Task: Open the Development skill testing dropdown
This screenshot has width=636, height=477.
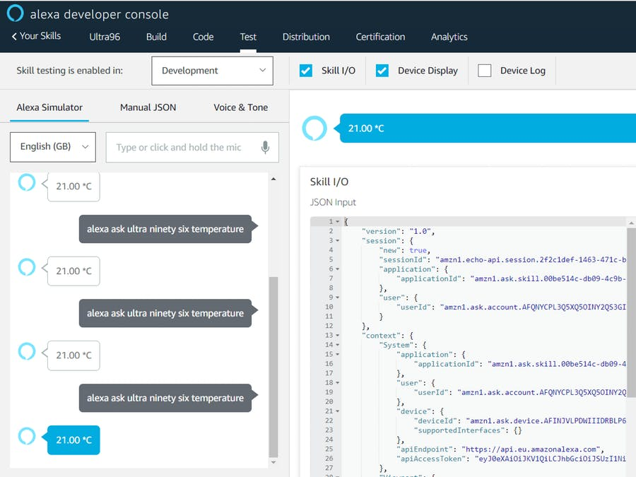Action: point(212,71)
